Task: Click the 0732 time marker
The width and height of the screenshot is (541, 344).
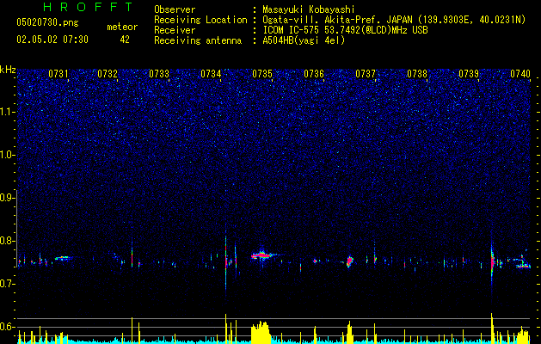Action: (x=108, y=74)
